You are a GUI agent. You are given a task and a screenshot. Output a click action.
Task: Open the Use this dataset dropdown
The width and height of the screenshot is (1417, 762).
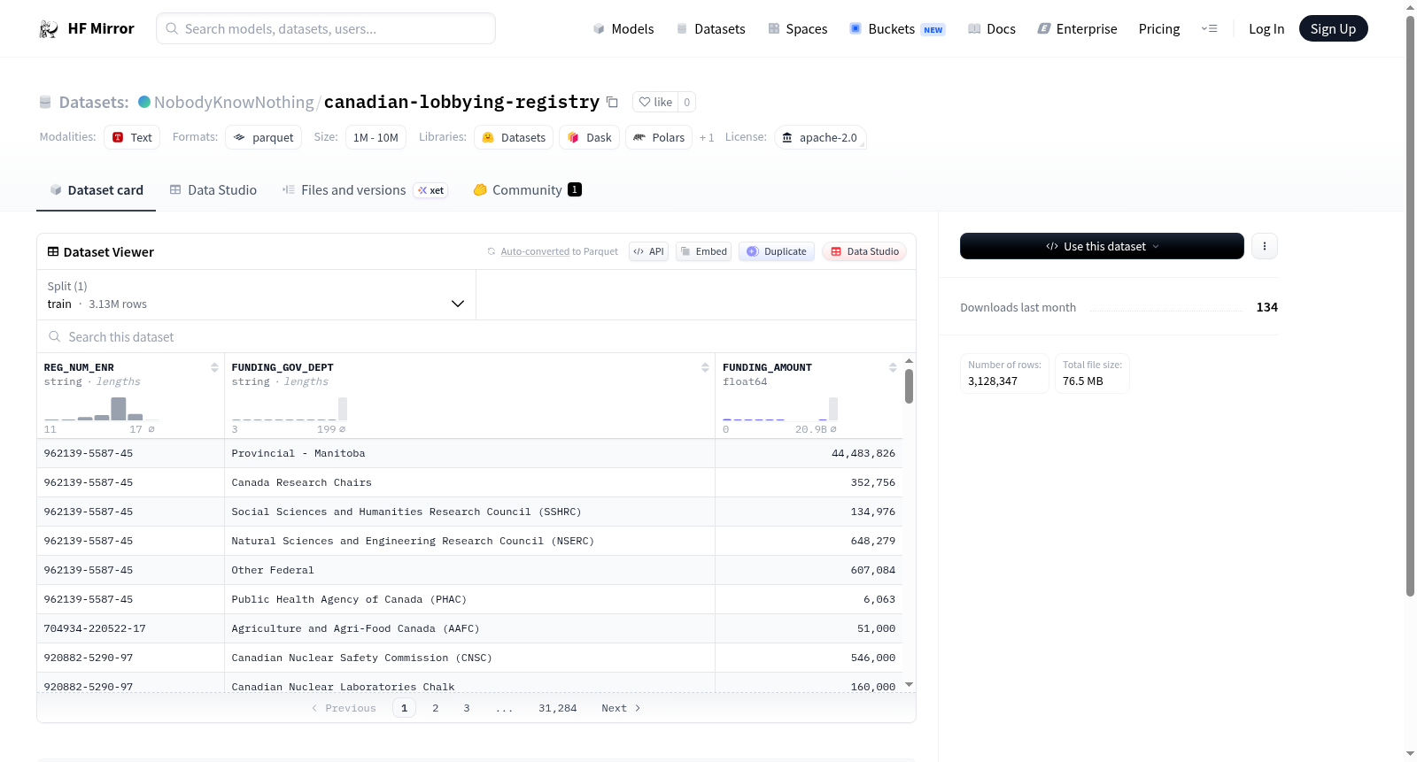point(1102,246)
